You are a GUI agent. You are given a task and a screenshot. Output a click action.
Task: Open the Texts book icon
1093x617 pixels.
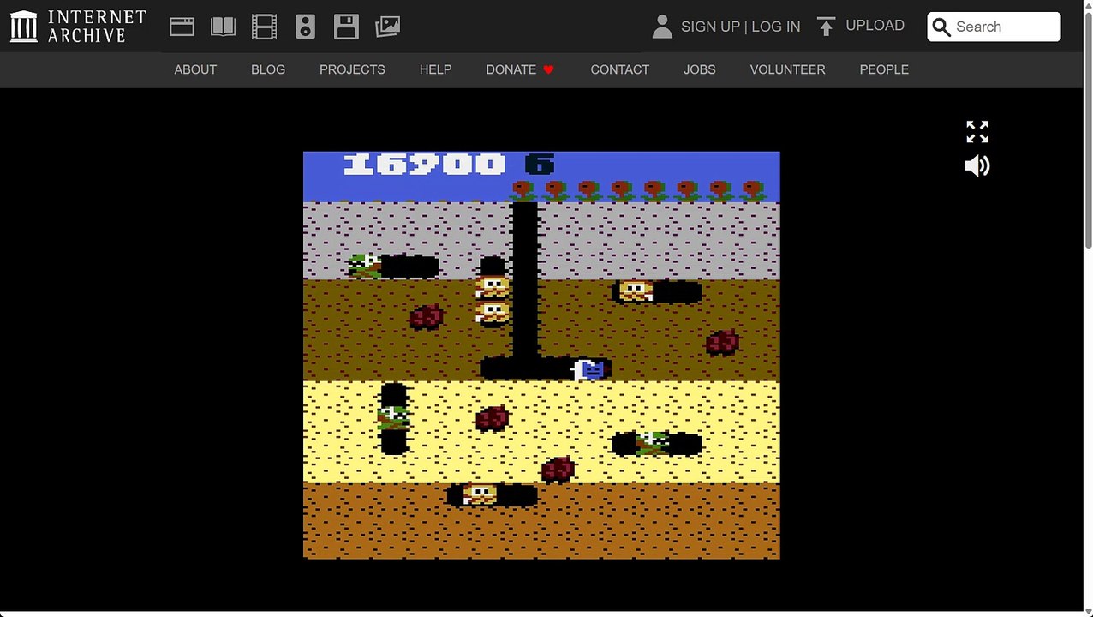point(223,27)
